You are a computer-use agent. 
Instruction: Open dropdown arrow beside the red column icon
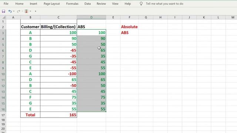pos(30,11)
